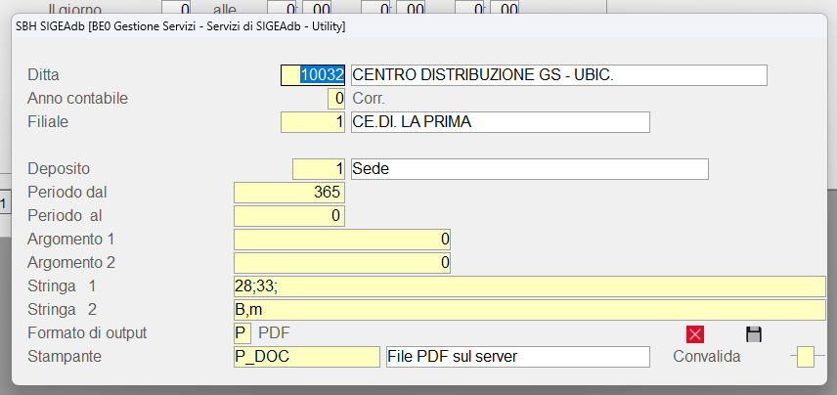Select the Stringa 1 field containing 28;33;
837x395 pixels.
click(x=528, y=285)
